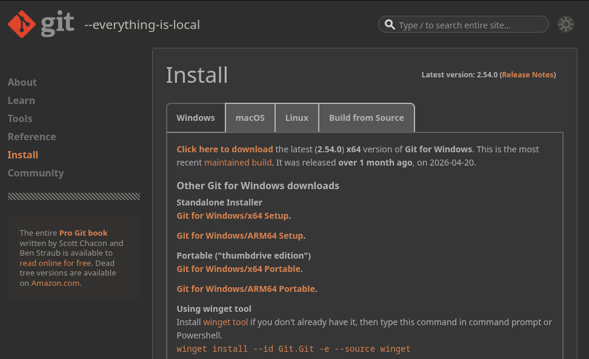Click the 'Standalone Installer' subheading
This screenshot has width=589, height=359.
(219, 202)
